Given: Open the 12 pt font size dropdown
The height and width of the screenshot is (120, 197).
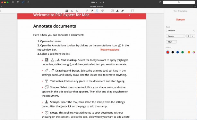Looking at the screenshot, I should tap(171, 42).
